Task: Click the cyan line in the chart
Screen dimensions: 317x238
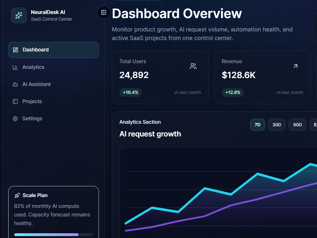Action: 231,194
